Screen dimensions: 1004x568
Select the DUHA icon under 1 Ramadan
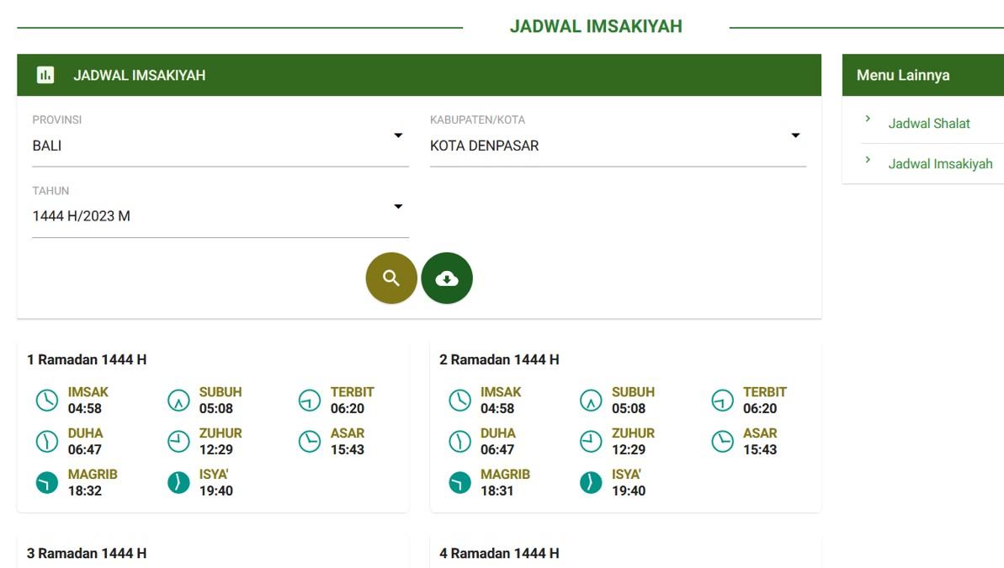(46, 441)
